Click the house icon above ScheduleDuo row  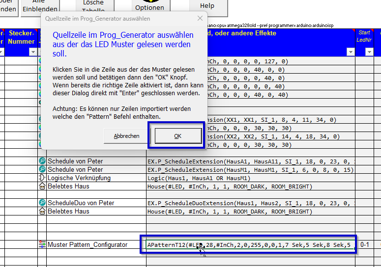click(x=42, y=187)
